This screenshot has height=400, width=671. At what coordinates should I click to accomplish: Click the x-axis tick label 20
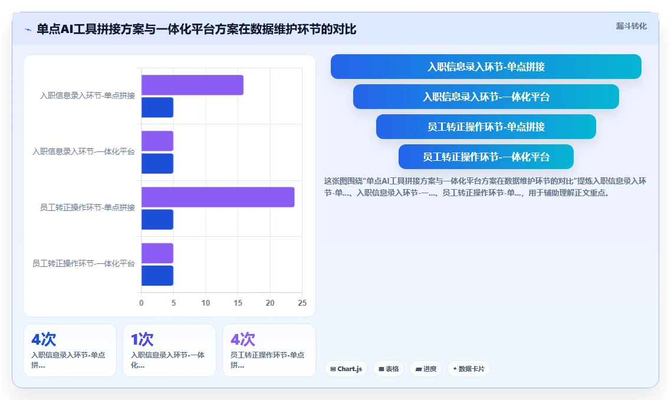[x=270, y=303]
